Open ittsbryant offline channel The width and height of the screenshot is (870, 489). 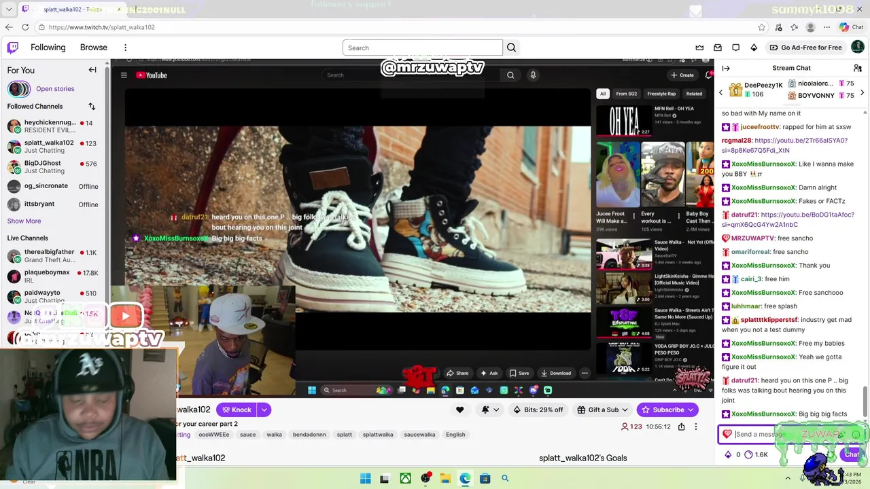click(x=53, y=204)
